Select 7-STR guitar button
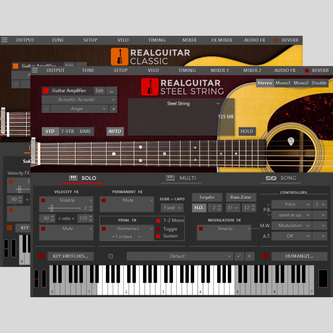The height and width of the screenshot is (333, 333). [x=68, y=132]
